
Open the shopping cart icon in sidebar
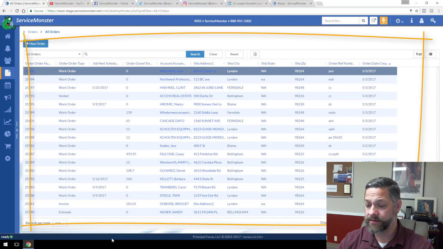click(8, 146)
